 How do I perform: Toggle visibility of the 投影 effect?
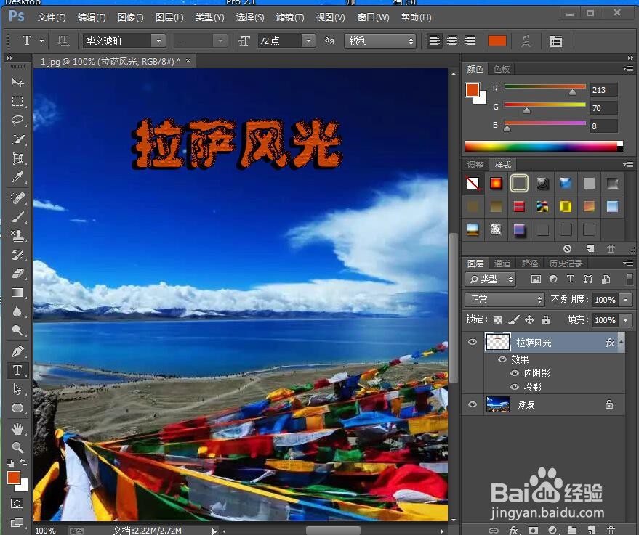515,386
